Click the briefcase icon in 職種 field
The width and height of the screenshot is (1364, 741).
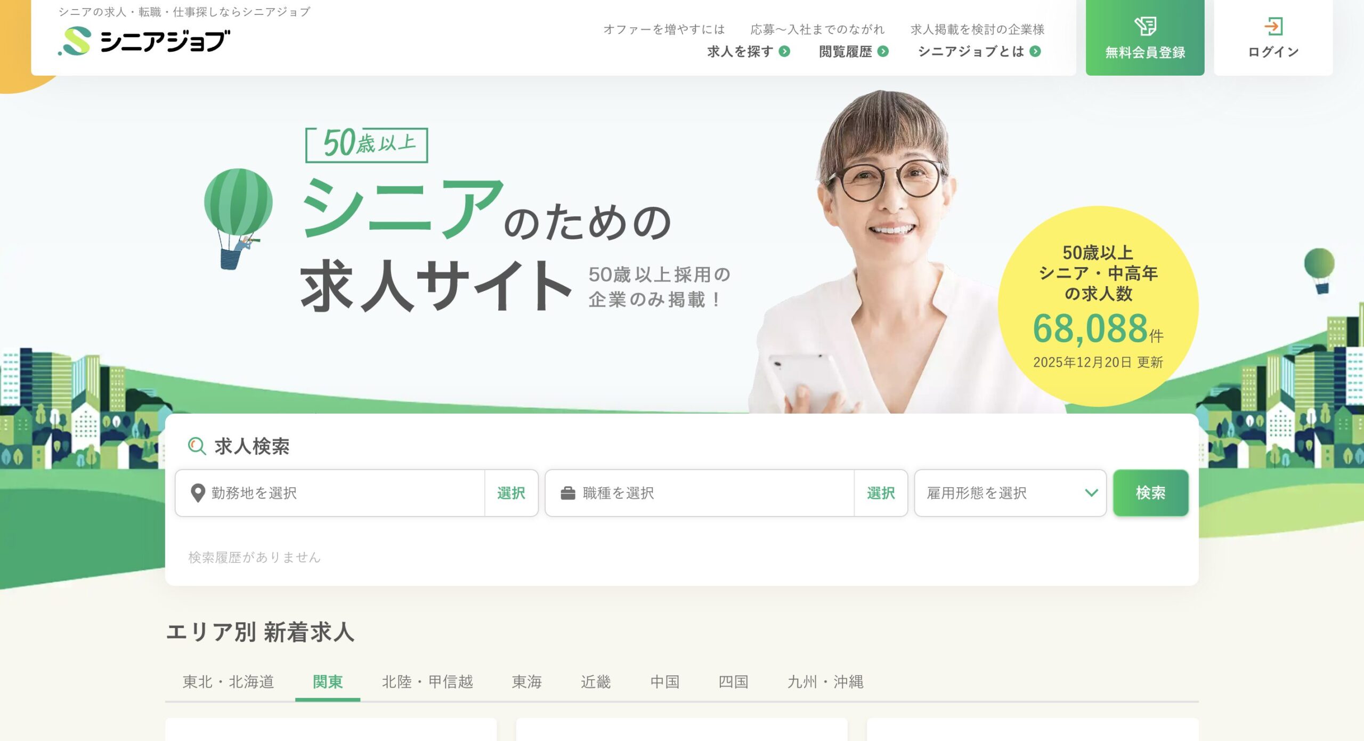coord(568,493)
